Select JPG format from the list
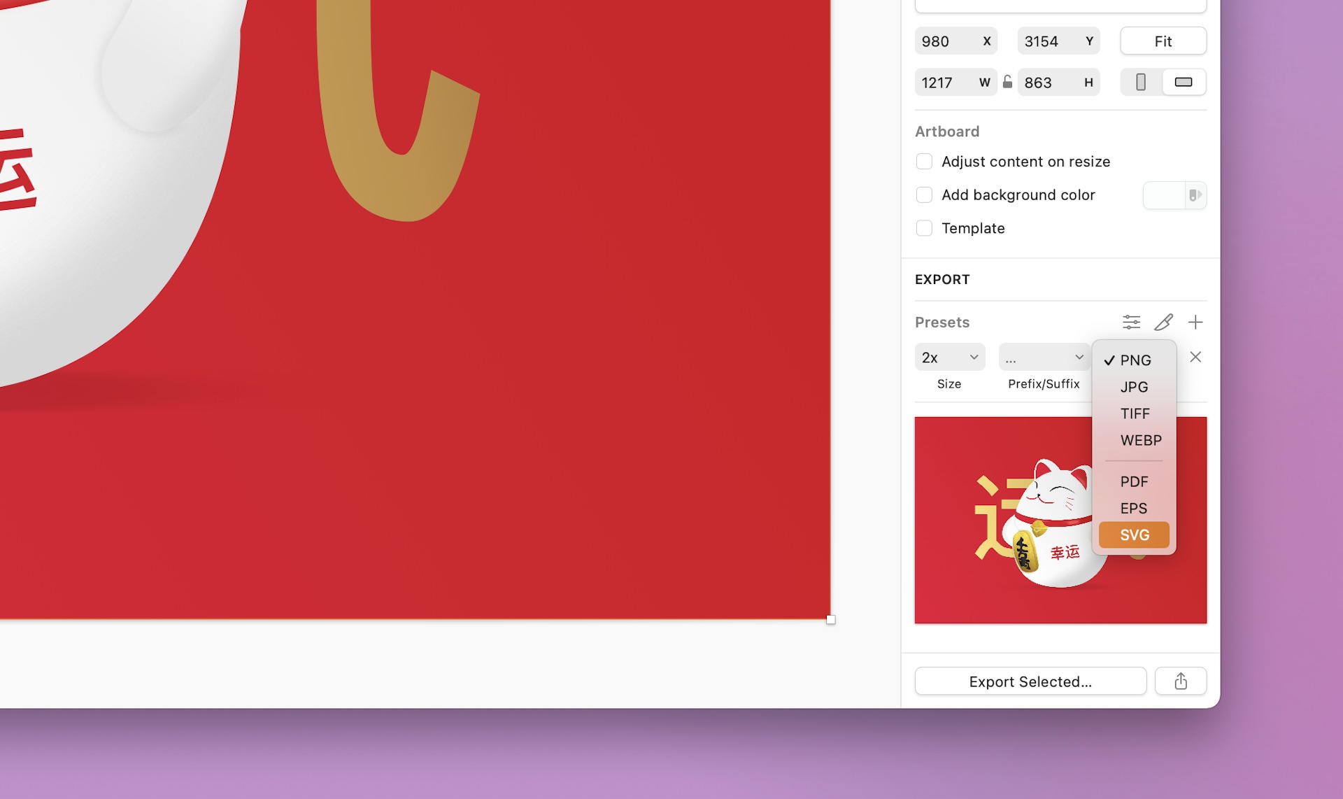 [1134, 386]
